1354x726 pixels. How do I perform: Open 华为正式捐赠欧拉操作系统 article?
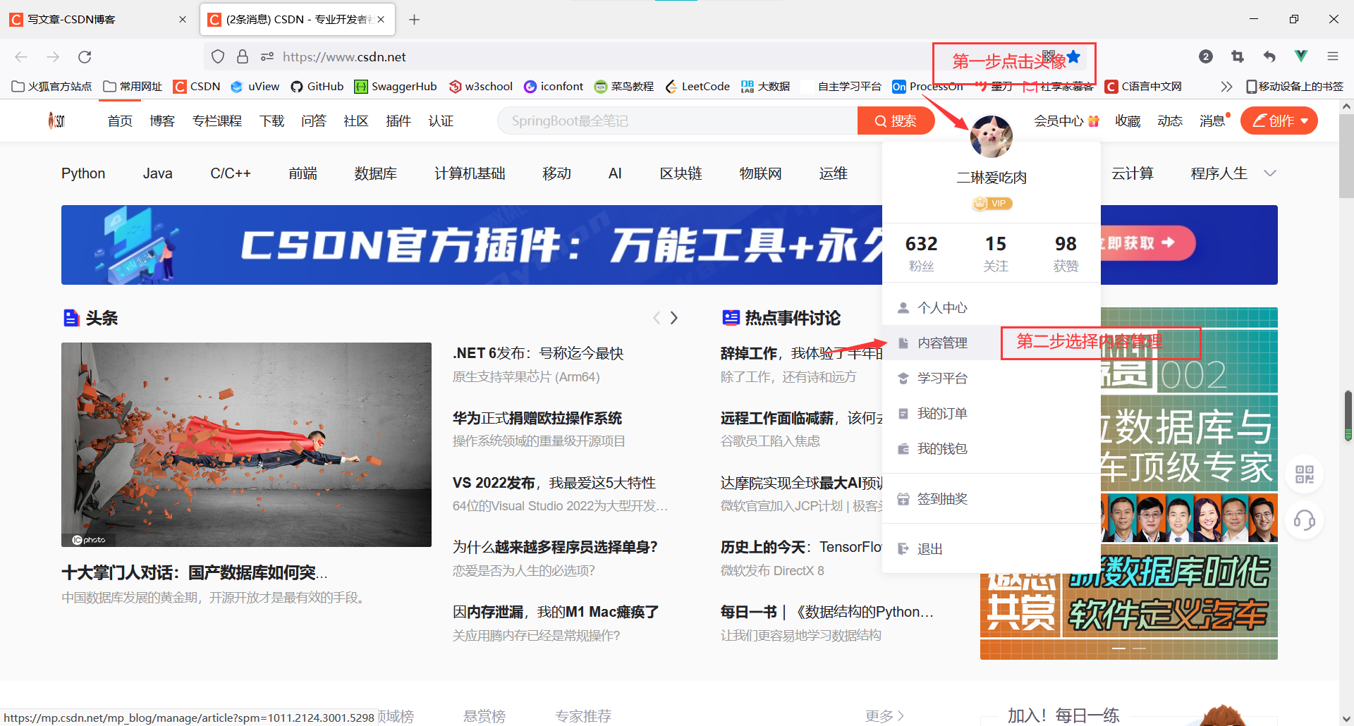pos(537,418)
